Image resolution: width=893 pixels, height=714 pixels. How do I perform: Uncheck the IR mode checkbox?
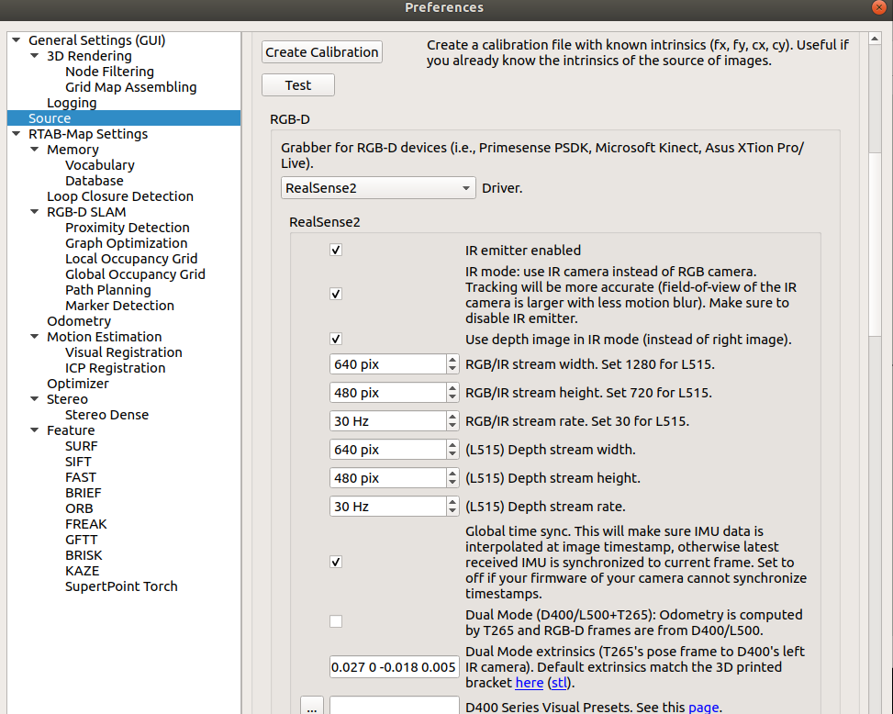click(x=336, y=294)
